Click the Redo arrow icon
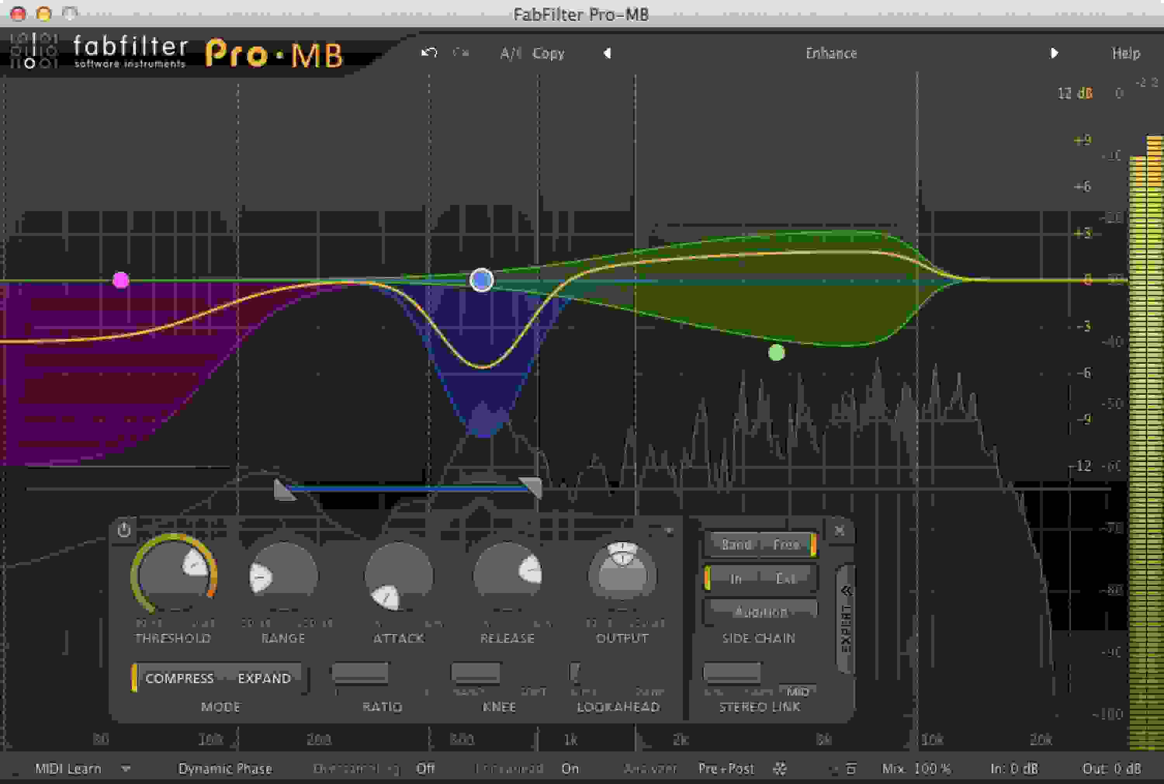This screenshot has height=784, width=1164. point(460,52)
